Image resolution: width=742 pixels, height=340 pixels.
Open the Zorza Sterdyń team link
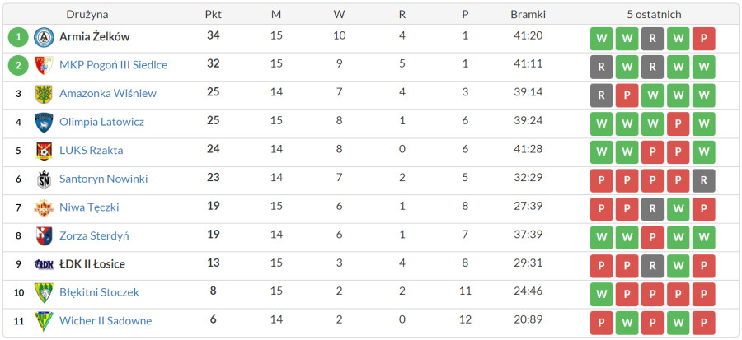94,235
